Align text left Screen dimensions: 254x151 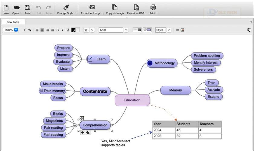pos(37,30)
